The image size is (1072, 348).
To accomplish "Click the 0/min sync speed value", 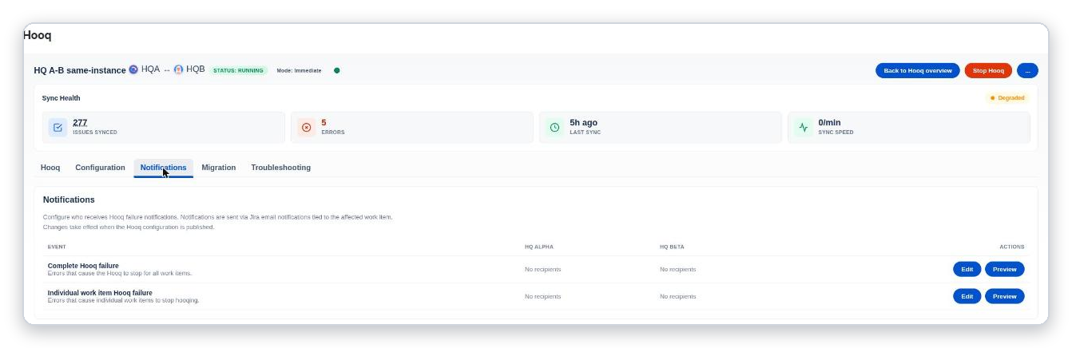I will pos(829,122).
